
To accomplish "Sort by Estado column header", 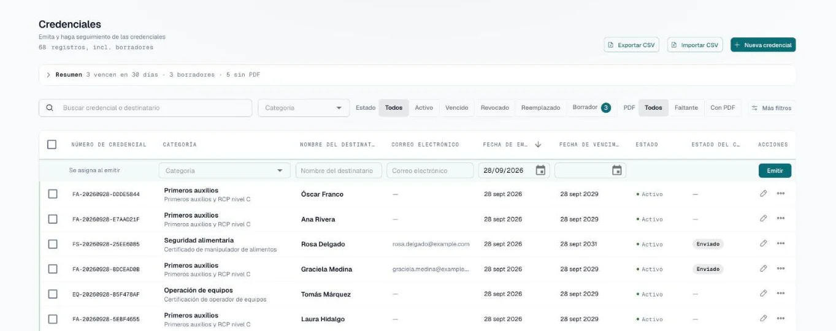I will click(x=646, y=145).
